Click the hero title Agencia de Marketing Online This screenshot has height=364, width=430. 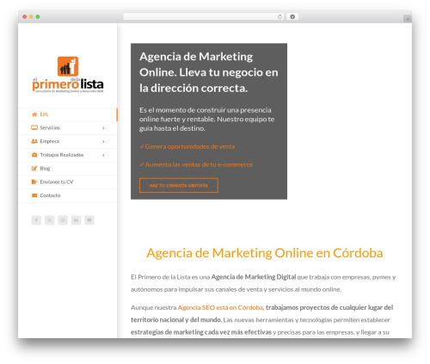(x=209, y=72)
